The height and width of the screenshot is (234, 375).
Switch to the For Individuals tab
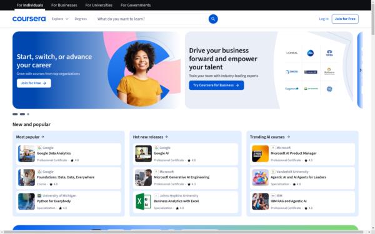(x=29, y=5)
